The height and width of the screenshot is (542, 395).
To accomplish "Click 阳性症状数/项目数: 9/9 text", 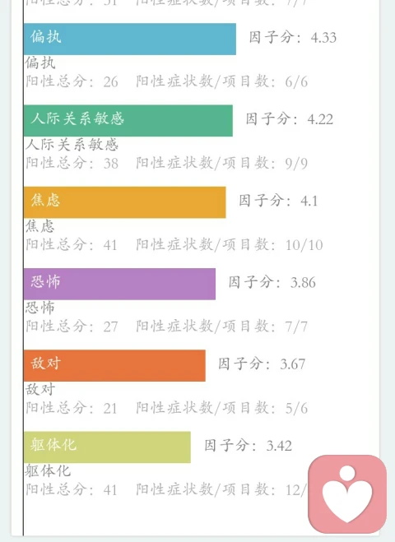I will (x=221, y=163).
